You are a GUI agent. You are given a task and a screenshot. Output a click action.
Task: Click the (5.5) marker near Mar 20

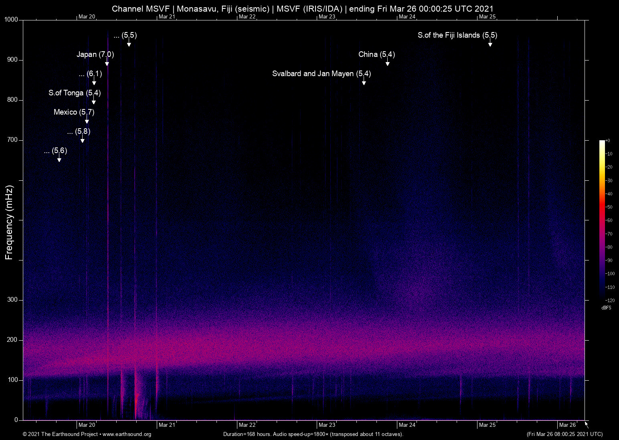tap(125, 36)
